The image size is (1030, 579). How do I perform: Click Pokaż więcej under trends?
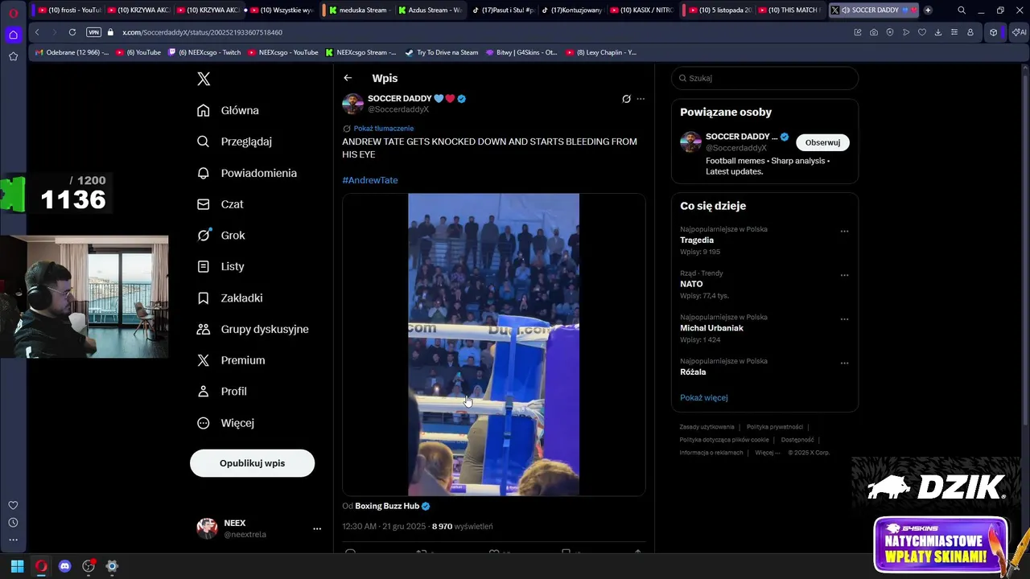[x=703, y=397]
